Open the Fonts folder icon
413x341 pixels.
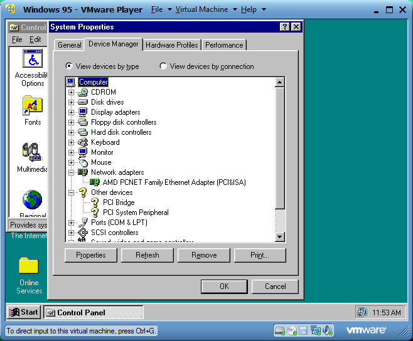[x=33, y=105]
